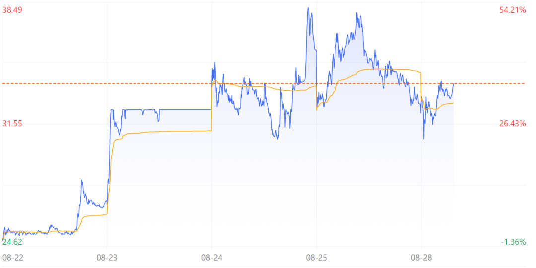Click the blue spike peak on 08-22 afternoon

point(82,180)
